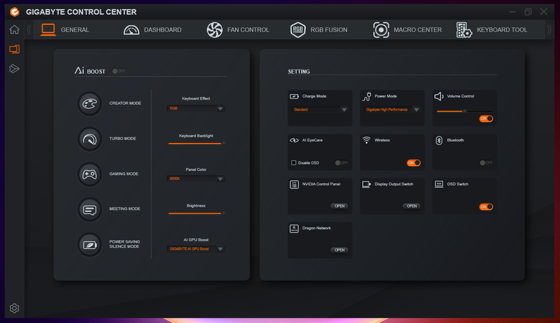Image resolution: width=560 pixels, height=323 pixels.
Task: Switch to the General tab
Action: click(x=75, y=30)
